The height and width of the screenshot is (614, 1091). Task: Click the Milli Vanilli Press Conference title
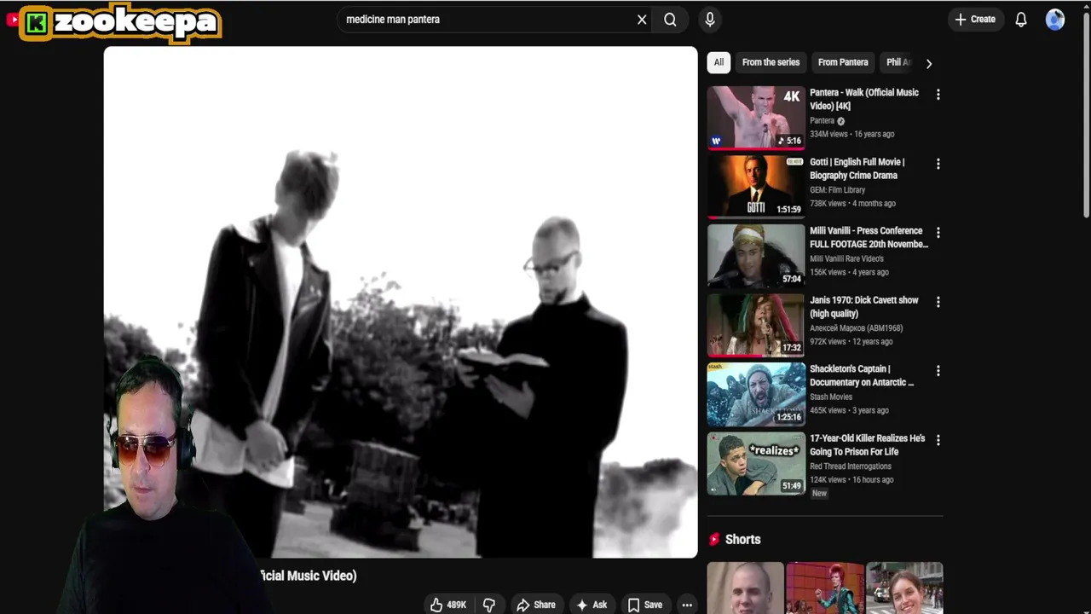[869, 237]
